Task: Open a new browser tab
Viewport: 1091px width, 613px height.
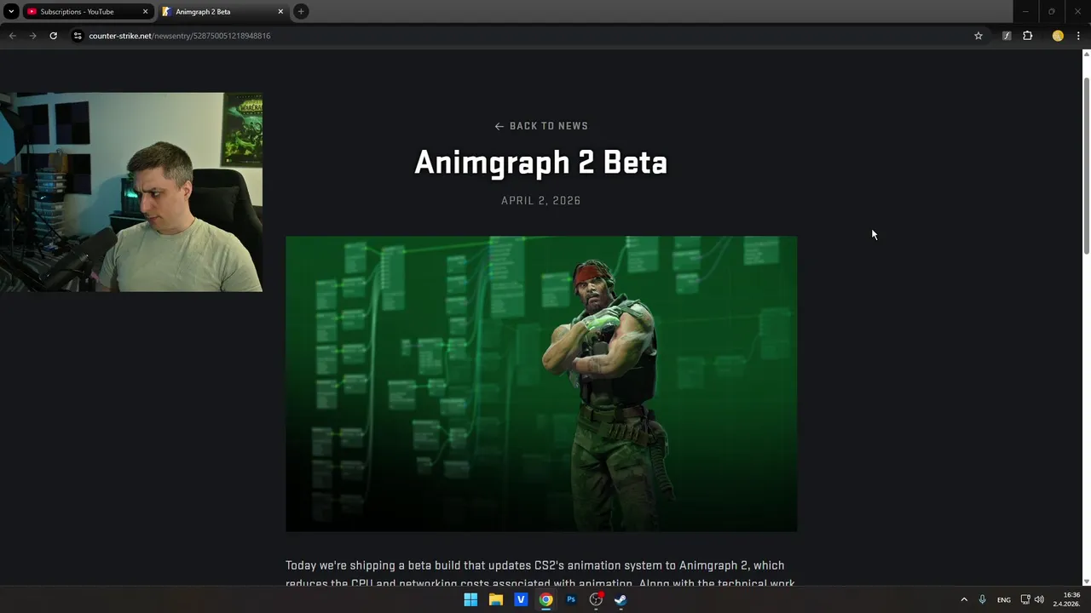Action: click(x=301, y=12)
